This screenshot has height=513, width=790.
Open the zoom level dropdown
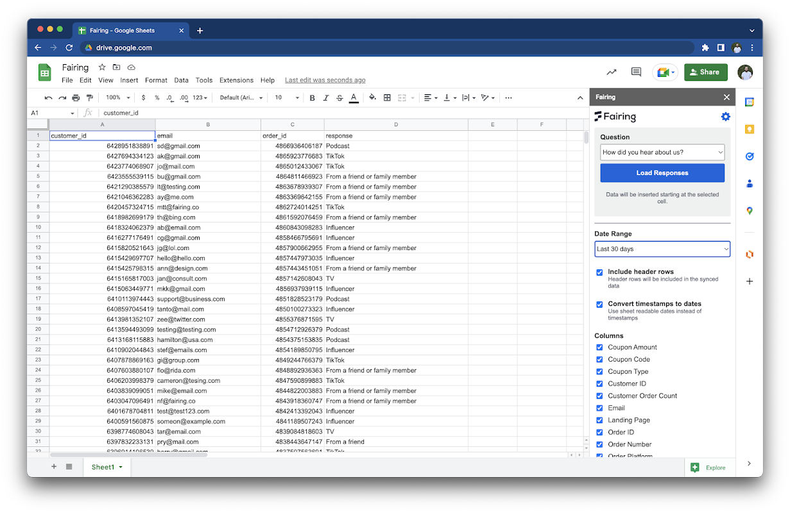pos(118,98)
